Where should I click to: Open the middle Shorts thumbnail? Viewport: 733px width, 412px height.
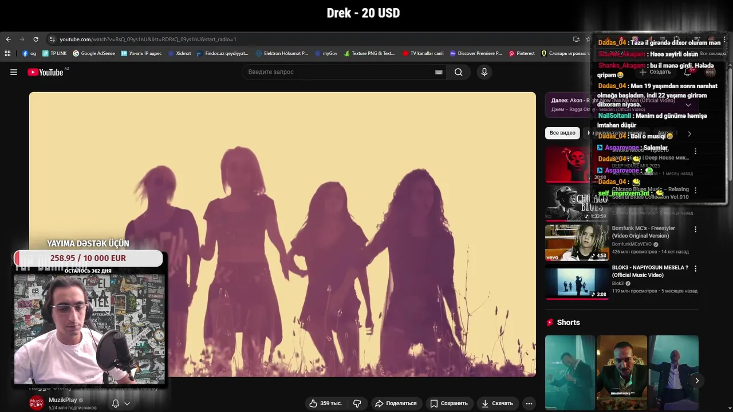(622, 373)
